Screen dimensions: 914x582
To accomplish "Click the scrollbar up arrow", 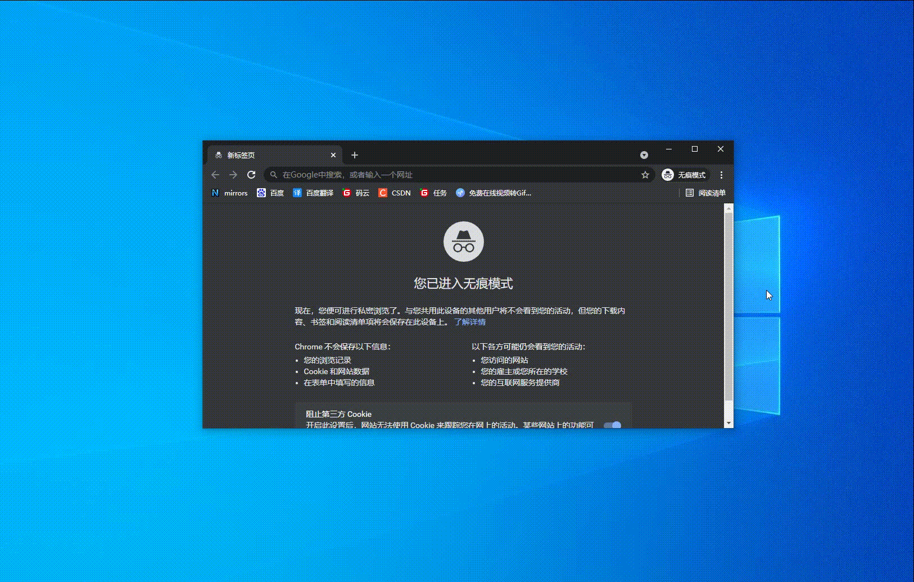I will [729, 208].
